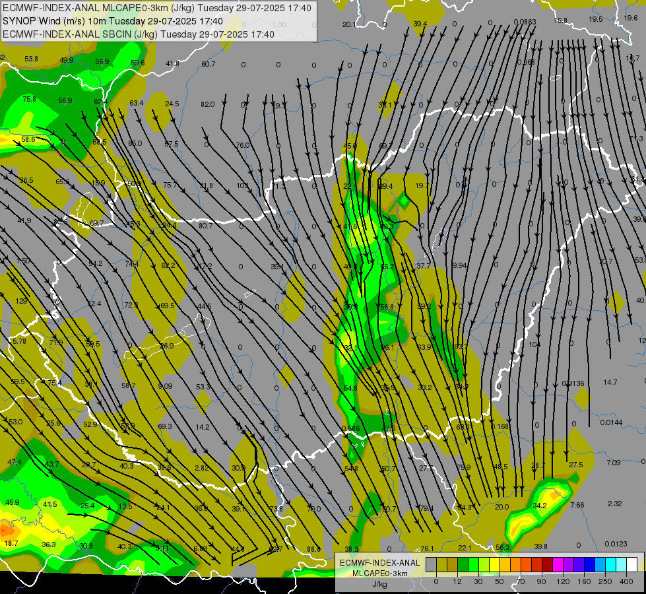Screen dimensions: 646x594
Task: Click the map value 60.7
Action: pyautogui.click(x=208, y=64)
